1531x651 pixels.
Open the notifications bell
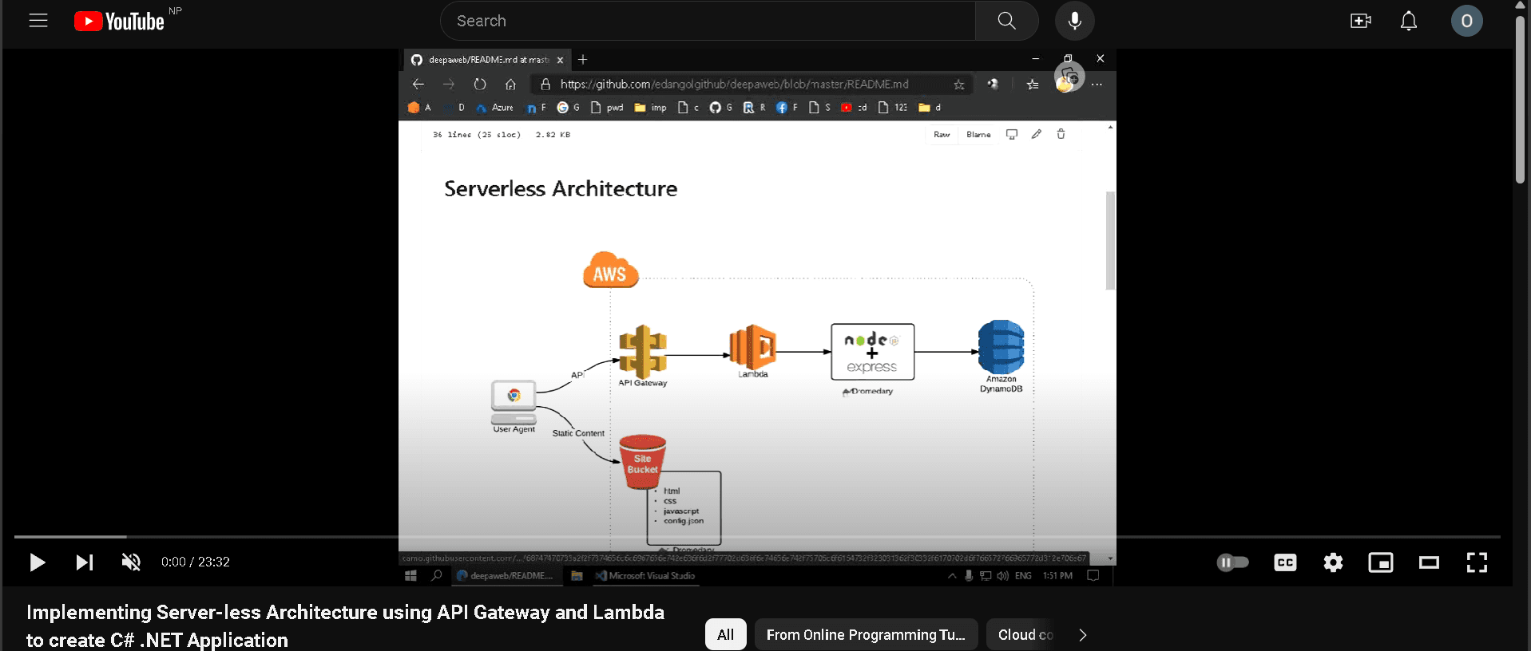click(x=1408, y=21)
